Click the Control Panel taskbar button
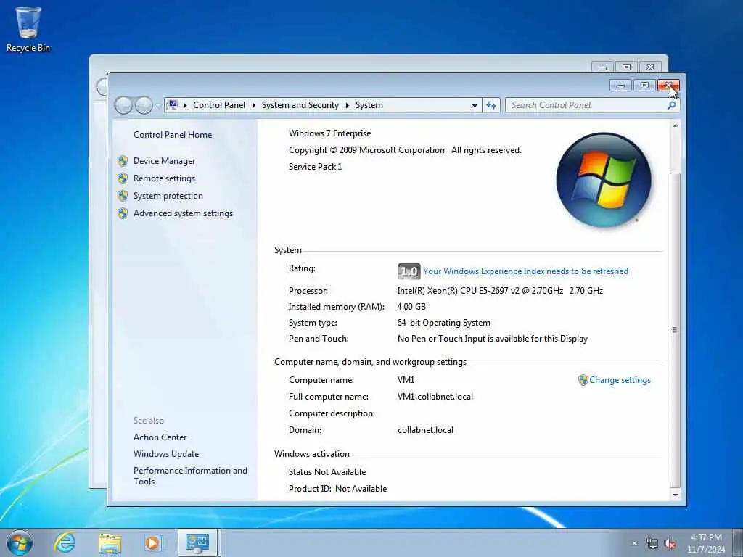 point(197,542)
